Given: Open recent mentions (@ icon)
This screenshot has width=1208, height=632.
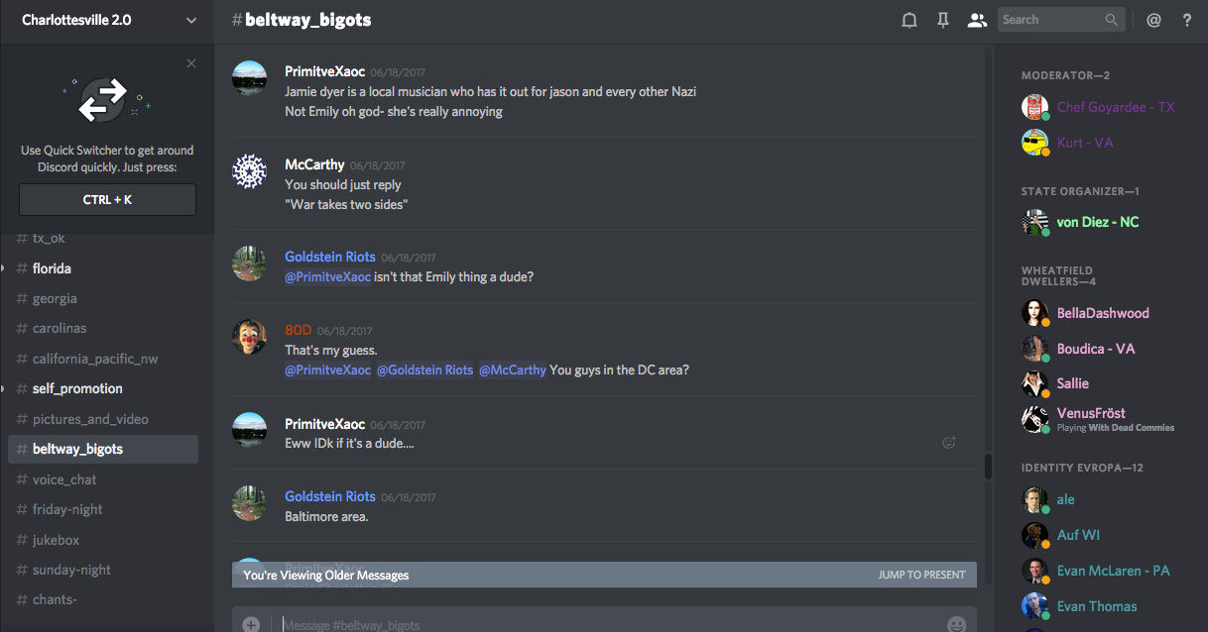Looking at the screenshot, I should point(1153,20).
